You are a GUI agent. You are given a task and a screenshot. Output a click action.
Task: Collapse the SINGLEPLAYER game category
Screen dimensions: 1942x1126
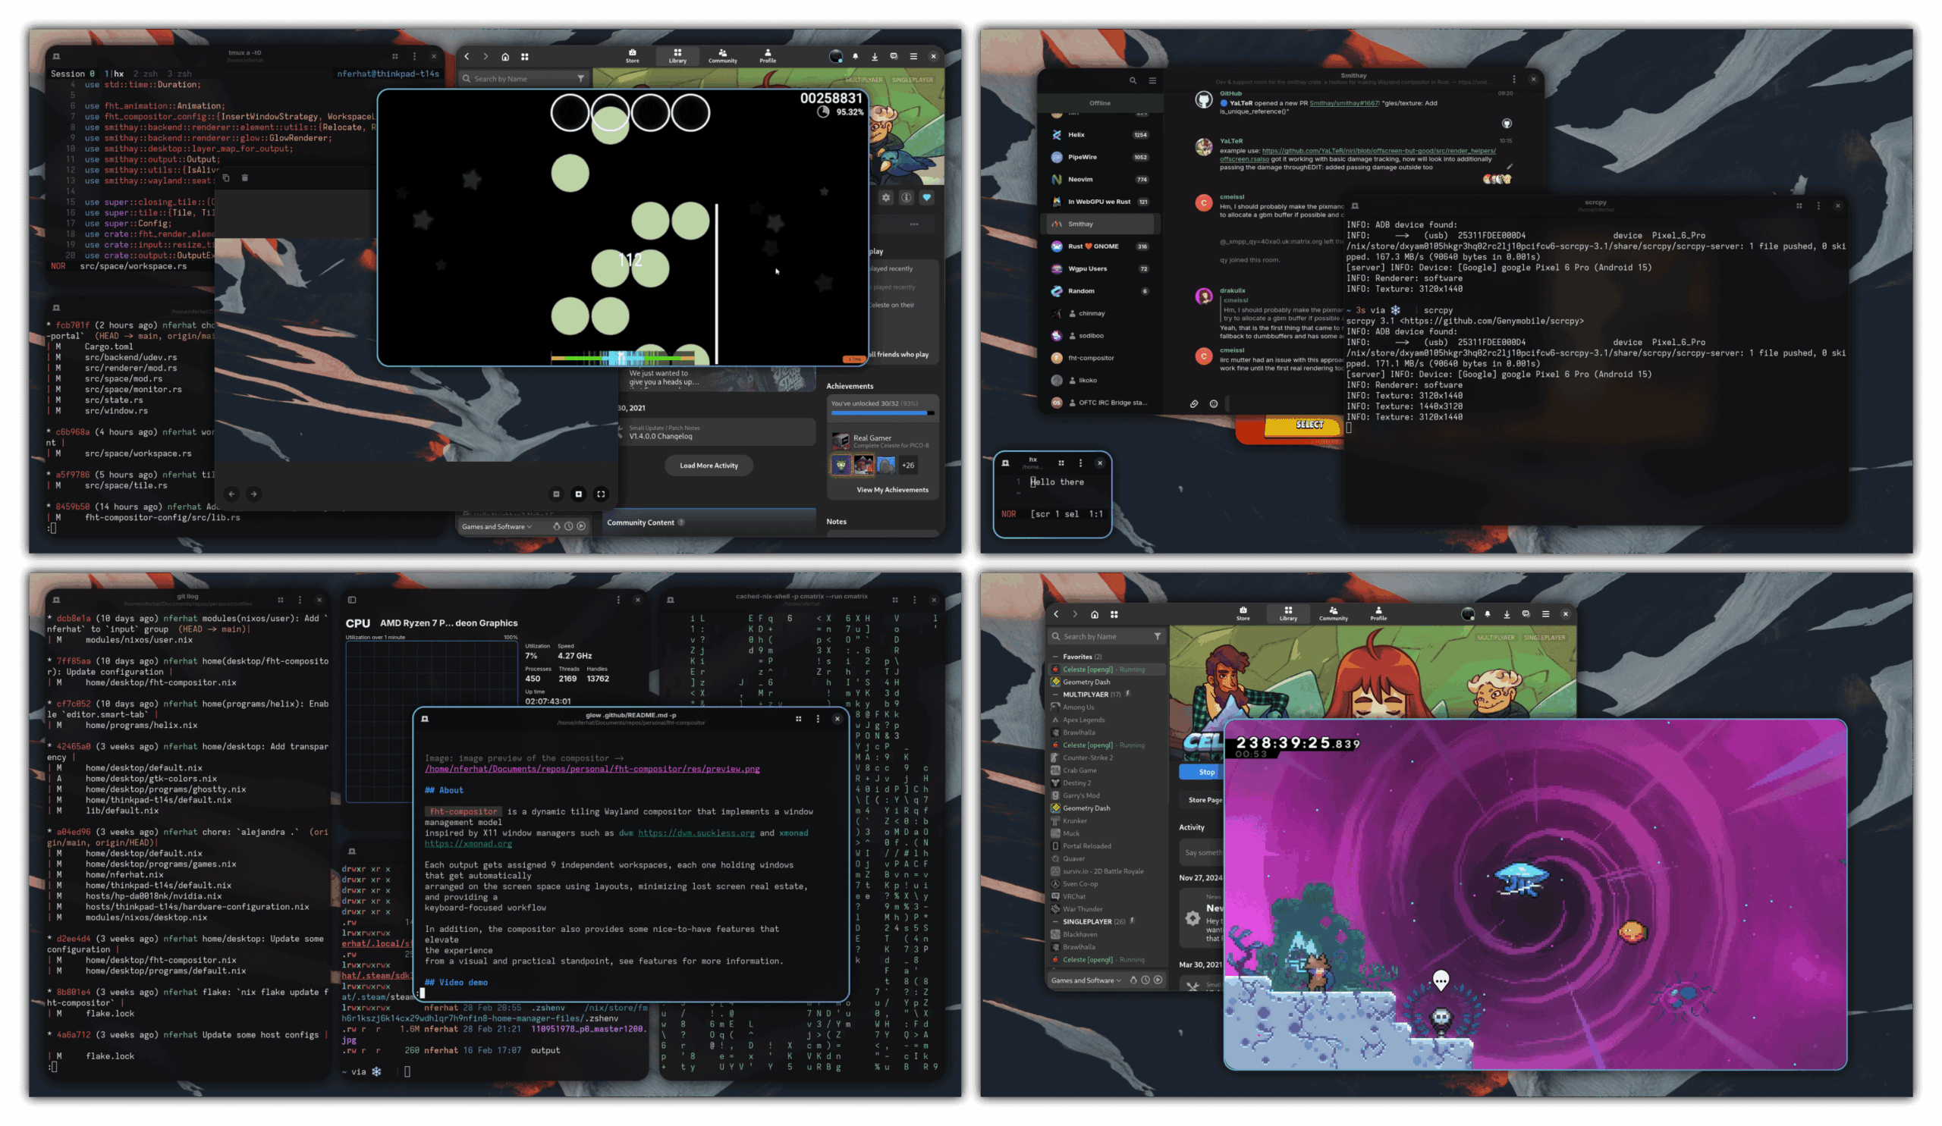[1055, 922]
